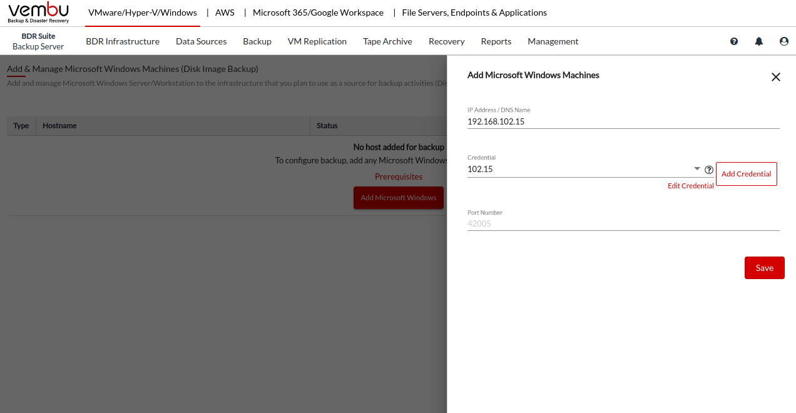Screen dimensions: 796x413
Task: Open the user account profile icon
Action: (784, 41)
